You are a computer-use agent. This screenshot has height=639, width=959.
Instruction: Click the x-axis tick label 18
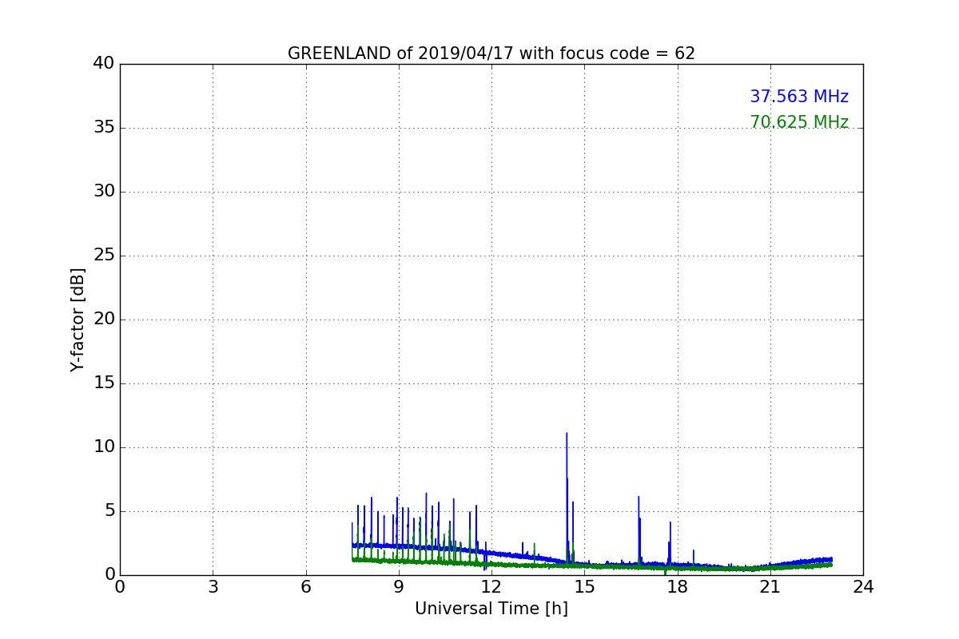pyautogui.click(x=678, y=587)
